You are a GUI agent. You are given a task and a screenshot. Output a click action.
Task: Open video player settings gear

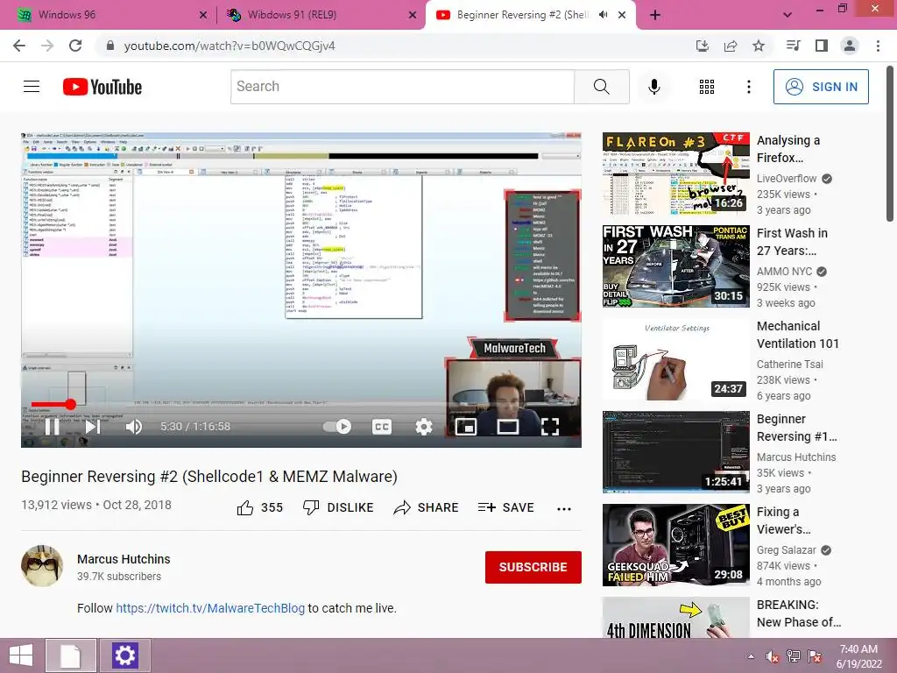pos(424,427)
